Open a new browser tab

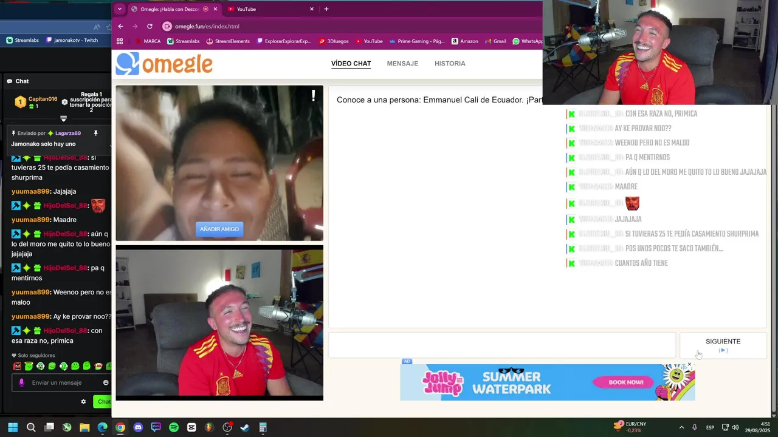click(x=326, y=9)
